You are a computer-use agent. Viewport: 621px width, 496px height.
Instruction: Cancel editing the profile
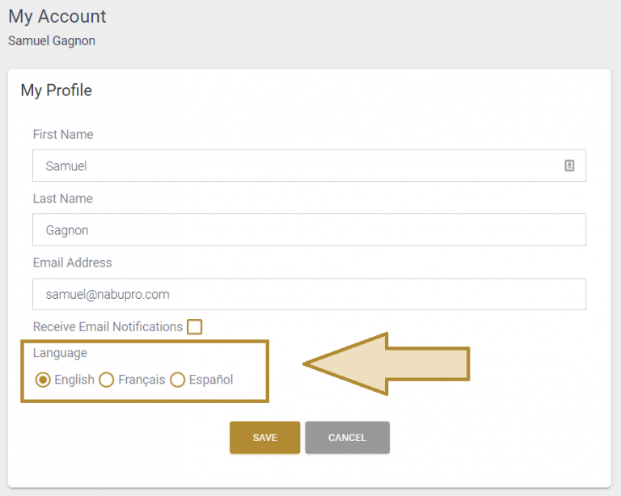pos(348,438)
